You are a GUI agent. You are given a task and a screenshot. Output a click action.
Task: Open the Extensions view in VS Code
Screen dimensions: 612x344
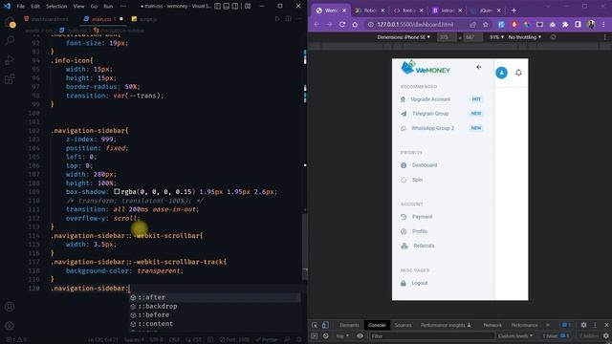coord(10,78)
